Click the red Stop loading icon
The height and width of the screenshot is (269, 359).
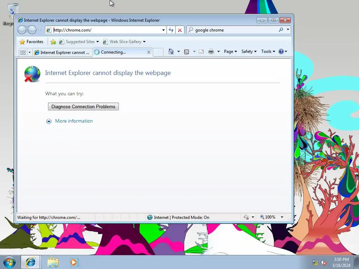coord(180,30)
